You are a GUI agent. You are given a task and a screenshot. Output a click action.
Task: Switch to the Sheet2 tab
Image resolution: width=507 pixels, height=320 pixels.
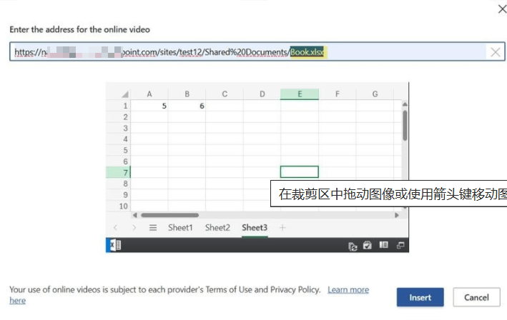coord(217,228)
